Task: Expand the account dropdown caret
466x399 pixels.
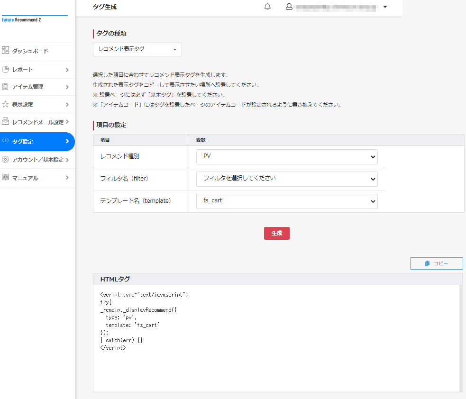Action: [x=385, y=7]
